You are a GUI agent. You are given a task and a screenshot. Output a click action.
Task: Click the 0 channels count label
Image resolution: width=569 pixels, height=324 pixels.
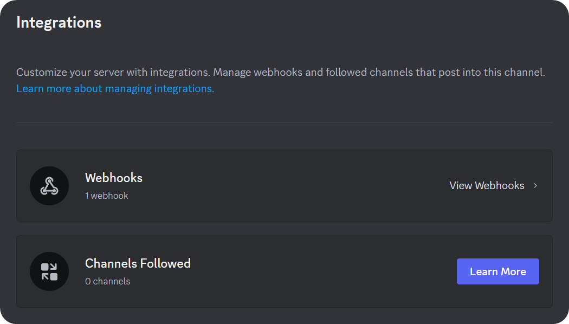click(108, 281)
